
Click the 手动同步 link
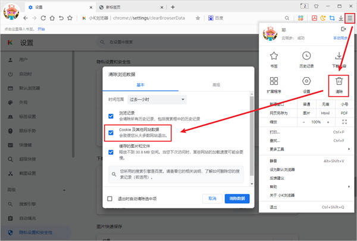coord(340,38)
